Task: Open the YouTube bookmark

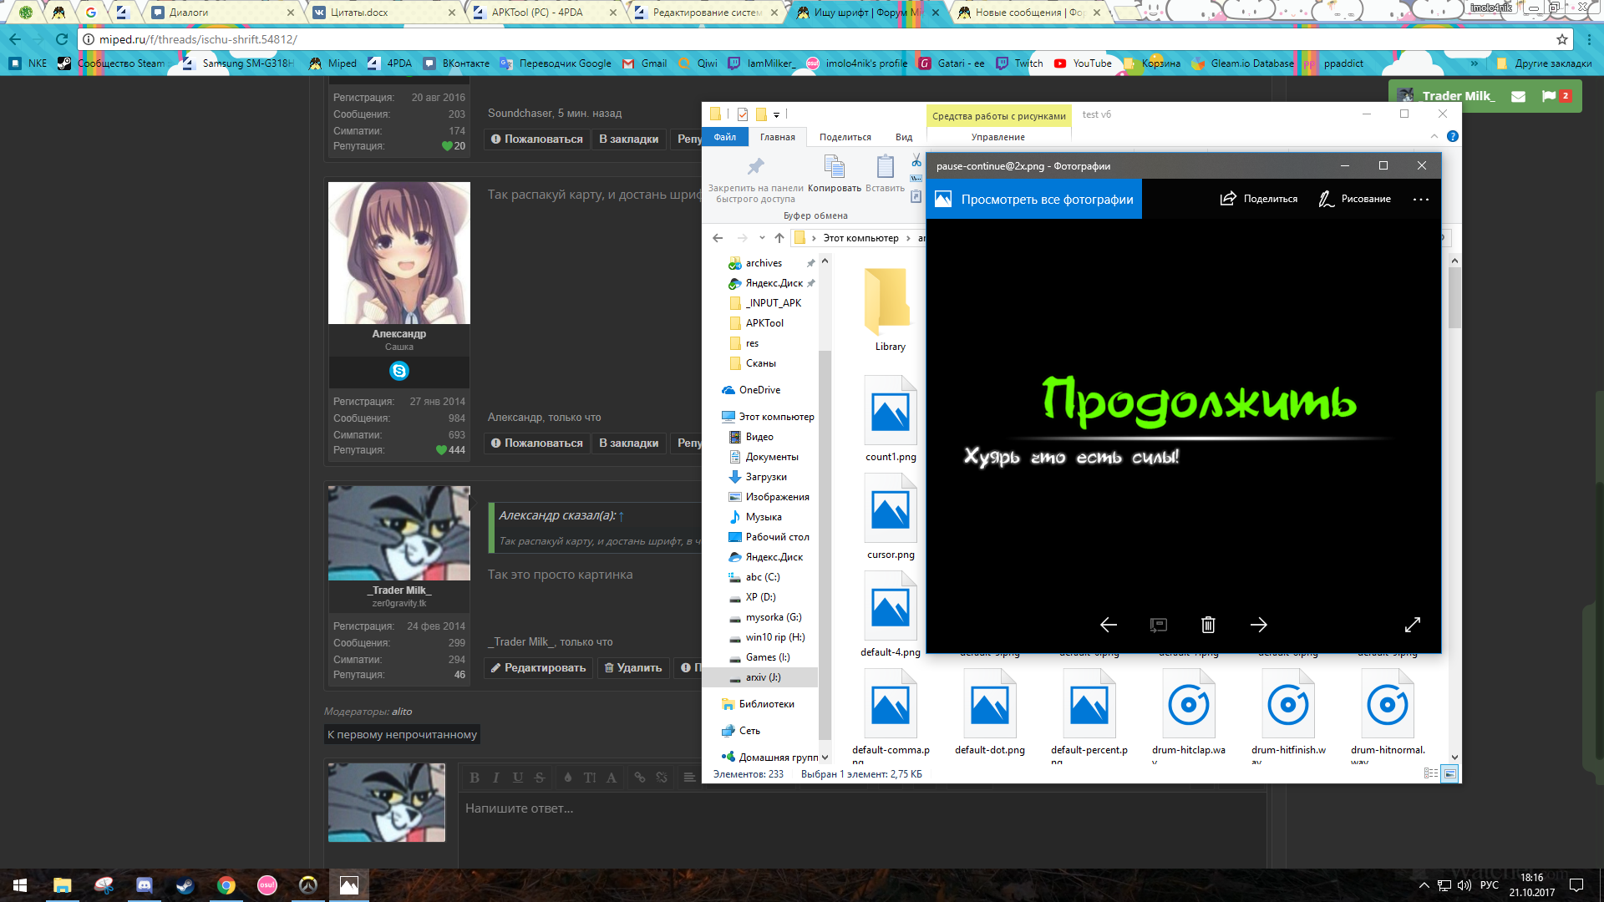Action: (1083, 63)
